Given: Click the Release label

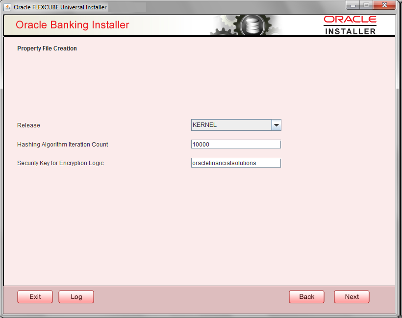Looking at the screenshot, I should tap(28, 125).
